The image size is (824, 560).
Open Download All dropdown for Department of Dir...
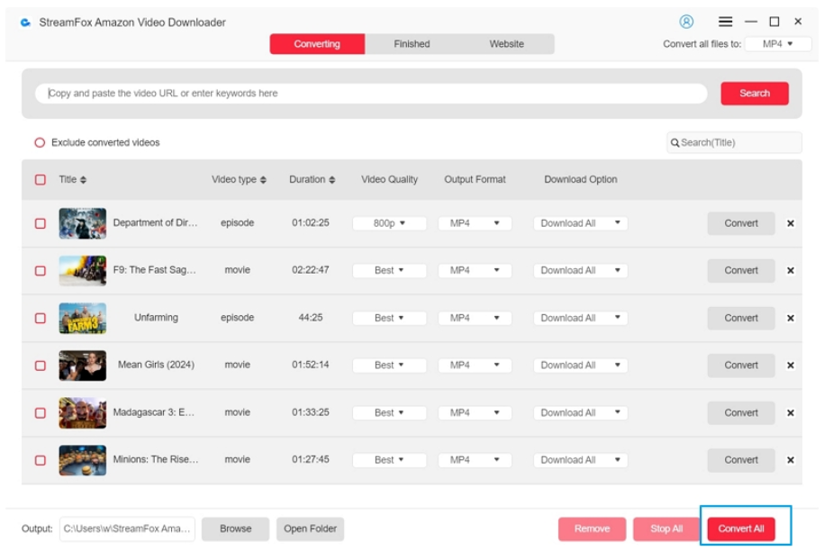pos(581,223)
